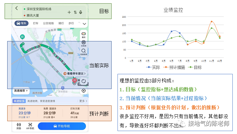This screenshot has width=237, height=134.
Task: Click the blue 7月 实际 data point
Action: point(180,33)
